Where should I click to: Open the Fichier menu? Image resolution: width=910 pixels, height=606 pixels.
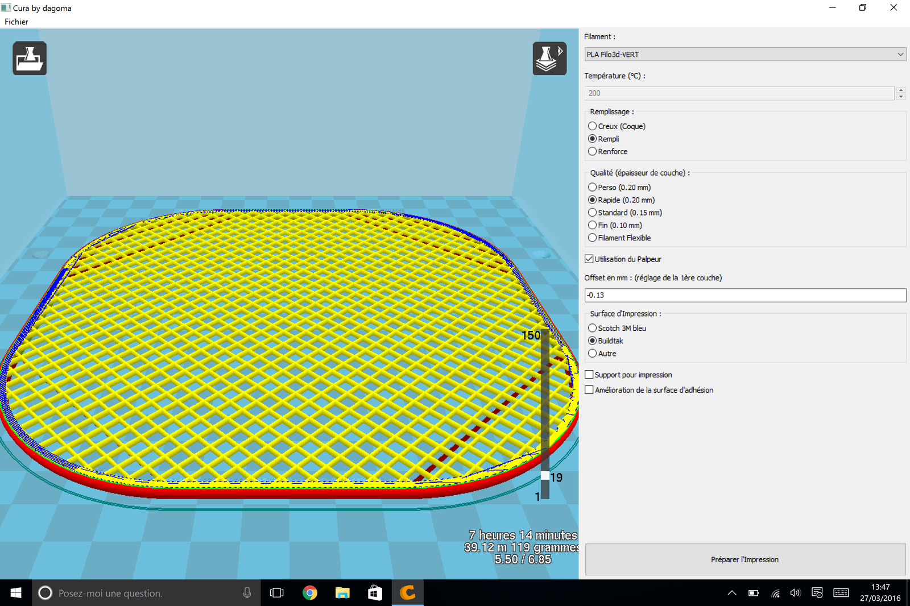coord(16,22)
